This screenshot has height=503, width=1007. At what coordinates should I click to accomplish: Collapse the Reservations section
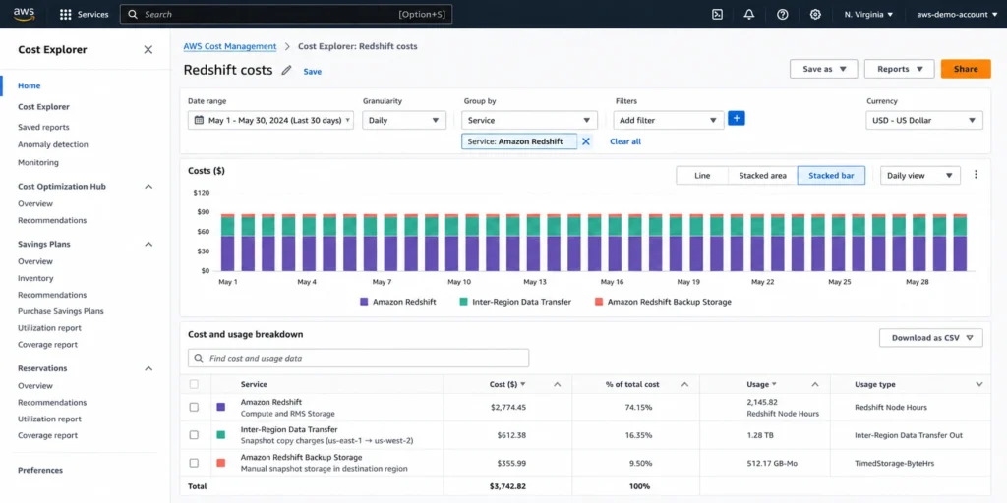[148, 369]
